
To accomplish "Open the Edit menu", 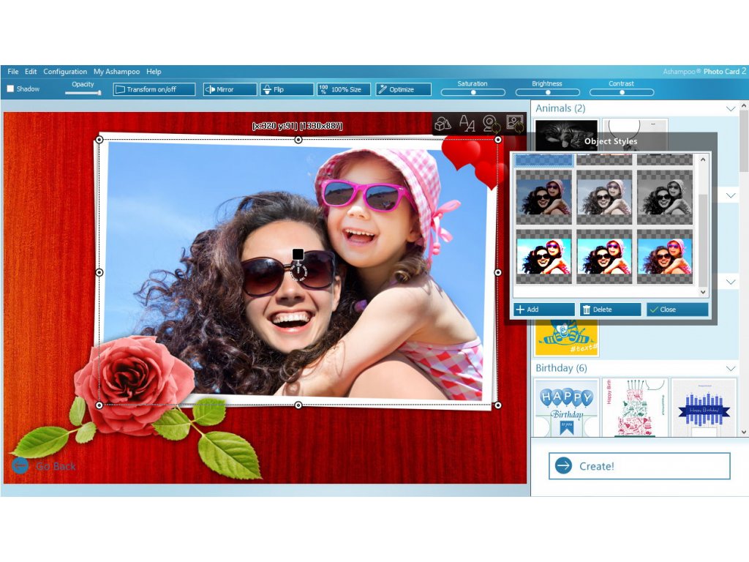I will (31, 72).
